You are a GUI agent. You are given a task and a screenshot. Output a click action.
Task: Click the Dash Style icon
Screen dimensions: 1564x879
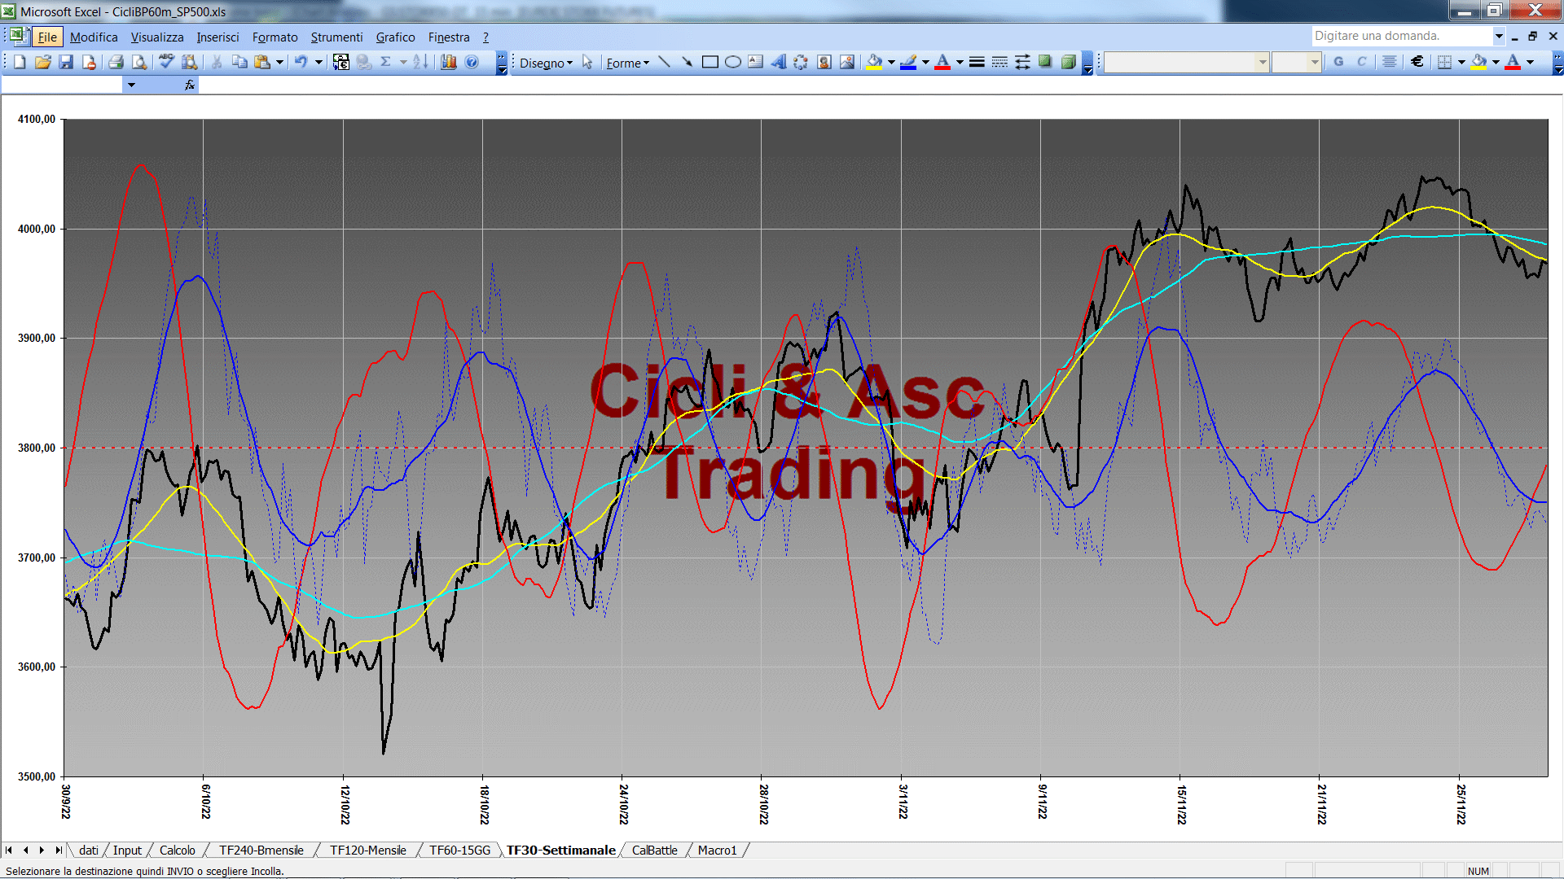pyautogui.click(x=999, y=62)
